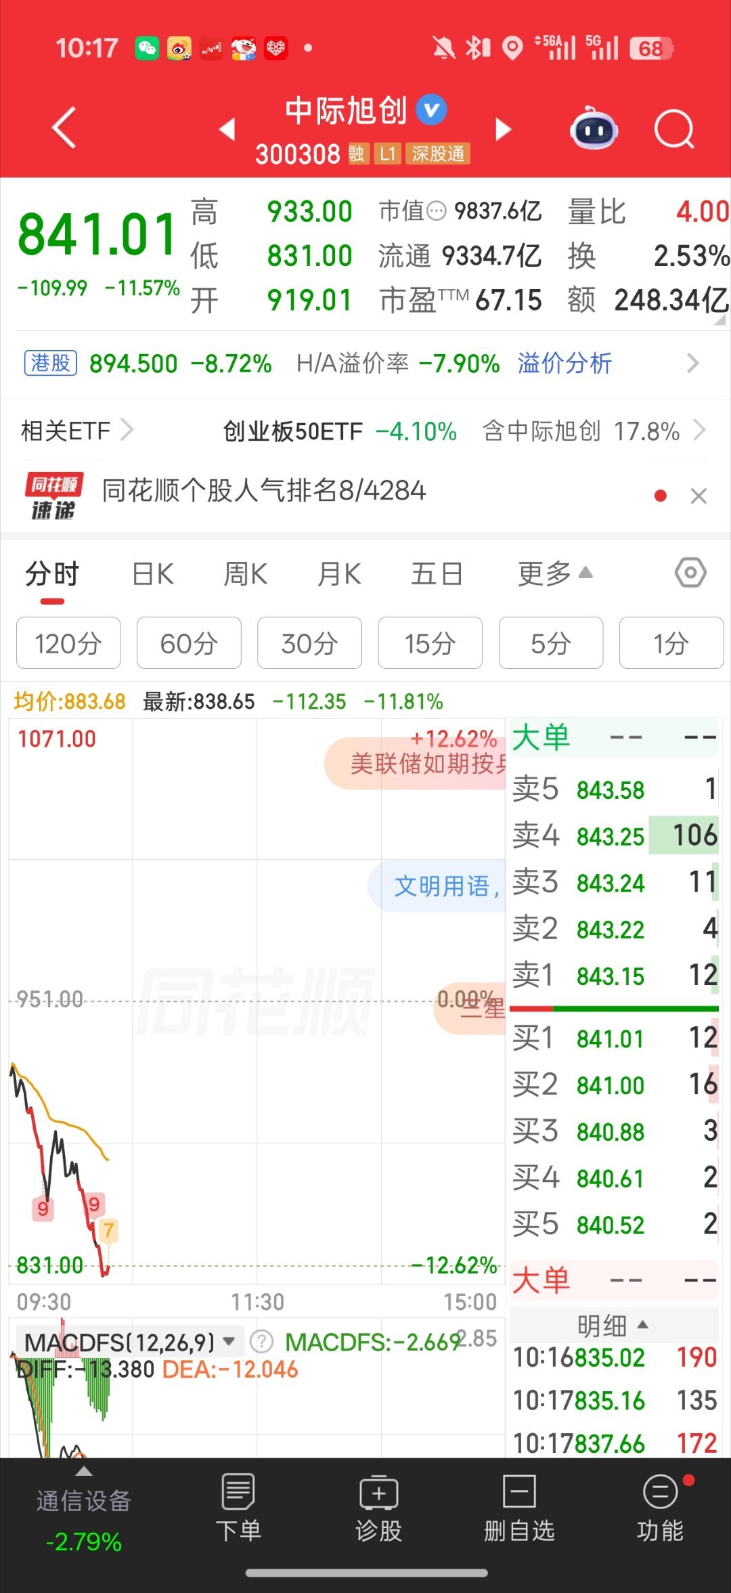
Task: Open the 溢价分析 link
Action: tap(564, 364)
